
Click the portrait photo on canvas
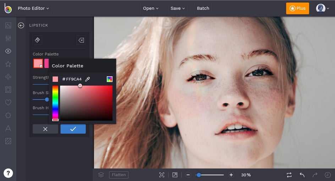(214, 93)
